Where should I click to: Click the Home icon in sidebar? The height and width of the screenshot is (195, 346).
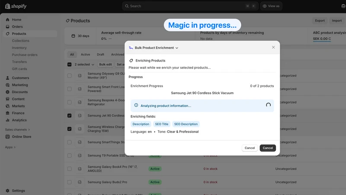click(x=7, y=19)
